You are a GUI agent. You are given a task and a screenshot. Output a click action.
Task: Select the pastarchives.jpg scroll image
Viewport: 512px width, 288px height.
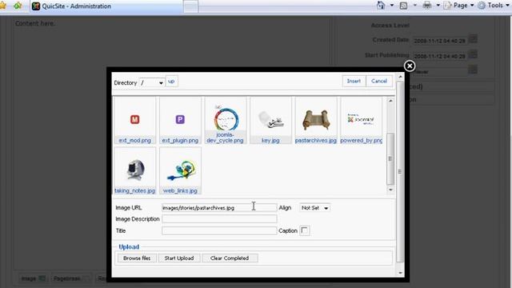[316, 119]
